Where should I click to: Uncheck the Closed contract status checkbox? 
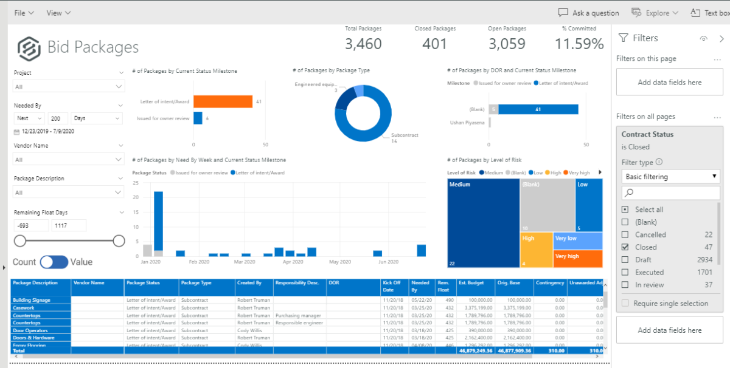pyautogui.click(x=625, y=247)
